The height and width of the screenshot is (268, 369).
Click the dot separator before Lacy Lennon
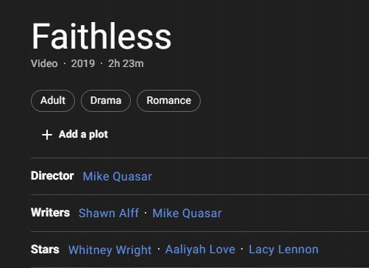coord(242,250)
